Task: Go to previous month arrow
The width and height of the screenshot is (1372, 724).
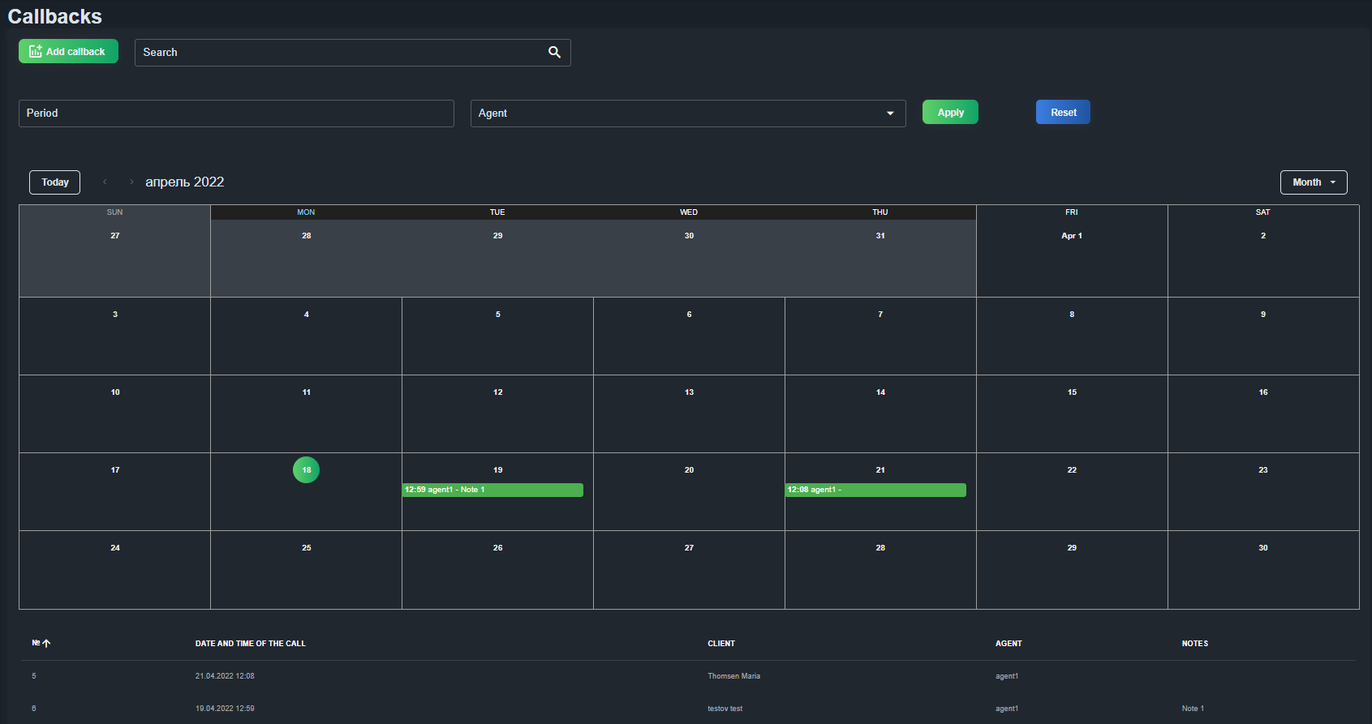Action: (105, 182)
